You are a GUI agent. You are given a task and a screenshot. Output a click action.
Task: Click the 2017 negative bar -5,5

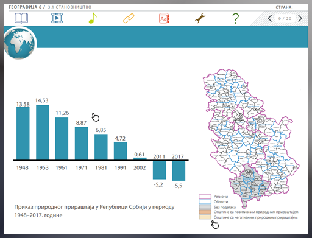pyautogui.click(x=179, y=170)
